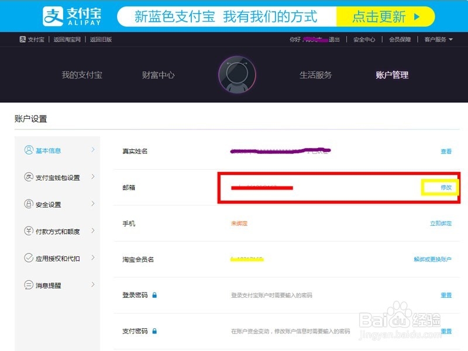The height and width of the screenshot is (351, 468).
Task: Click the 支付宝钱包设置 icon
Action: tap(28, 177)
